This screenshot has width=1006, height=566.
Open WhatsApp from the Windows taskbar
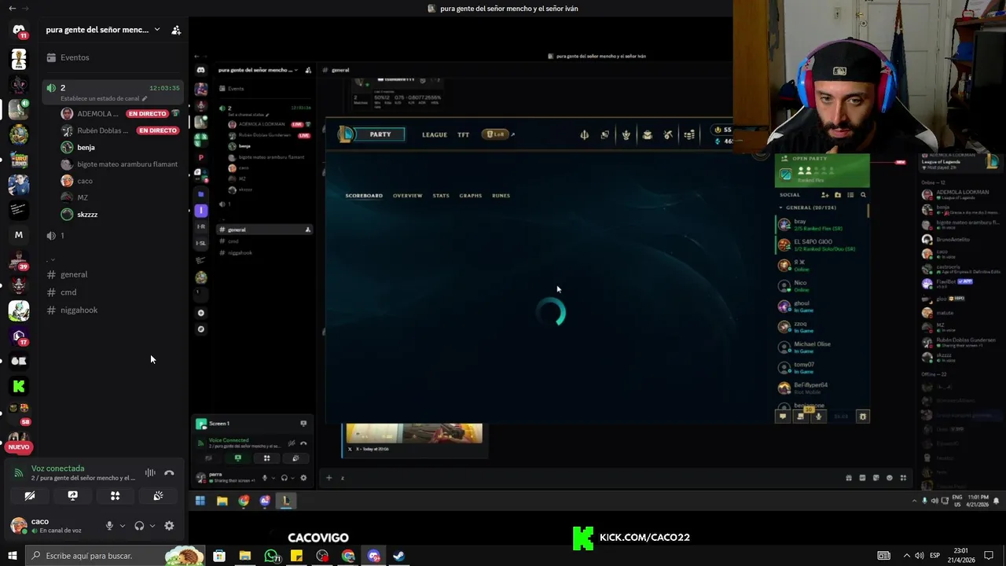(x=271, y=556)
